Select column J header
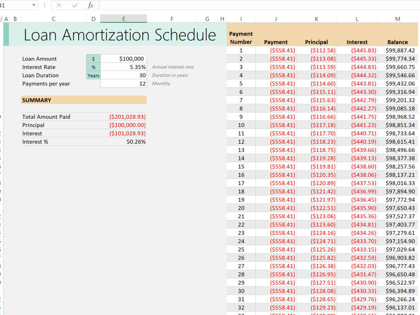This screenshot has width=420, height=315. coord(276,19)
